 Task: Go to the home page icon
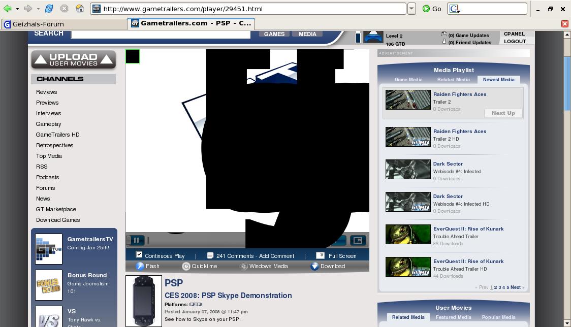(x=80, y=8)
